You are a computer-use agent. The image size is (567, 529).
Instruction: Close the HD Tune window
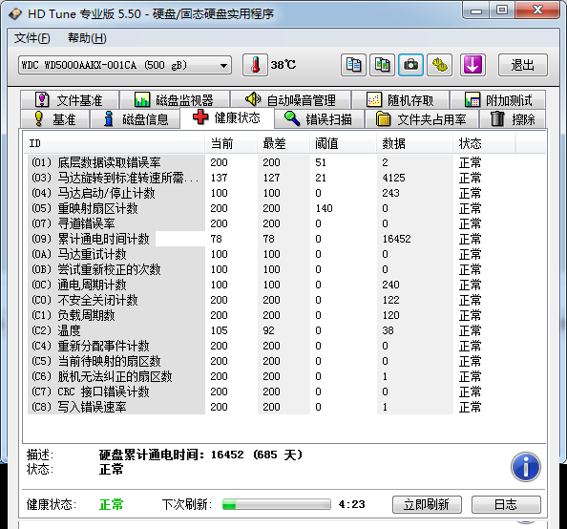click(537, 11)
